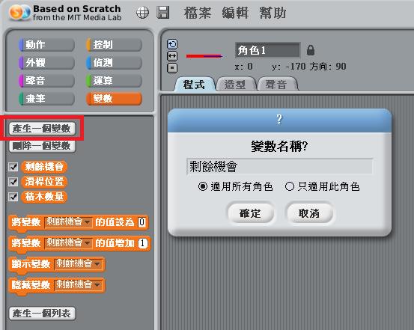Click the 產生一個變數 button

(42, 129)
